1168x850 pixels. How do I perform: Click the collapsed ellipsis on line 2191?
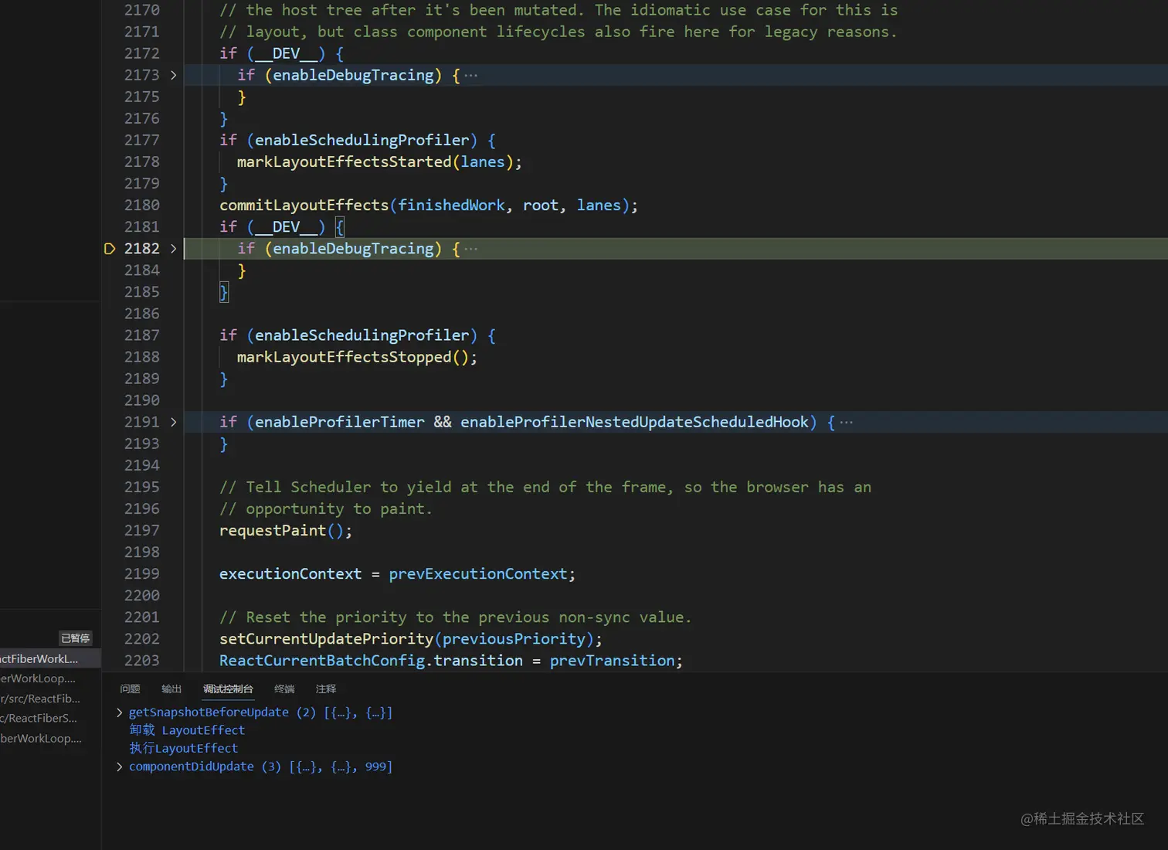(x=847, y=423)
